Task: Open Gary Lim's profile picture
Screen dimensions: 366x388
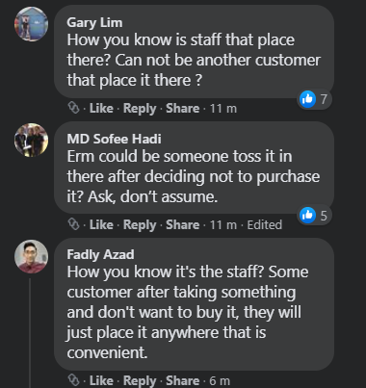Action: coord(31,24)
